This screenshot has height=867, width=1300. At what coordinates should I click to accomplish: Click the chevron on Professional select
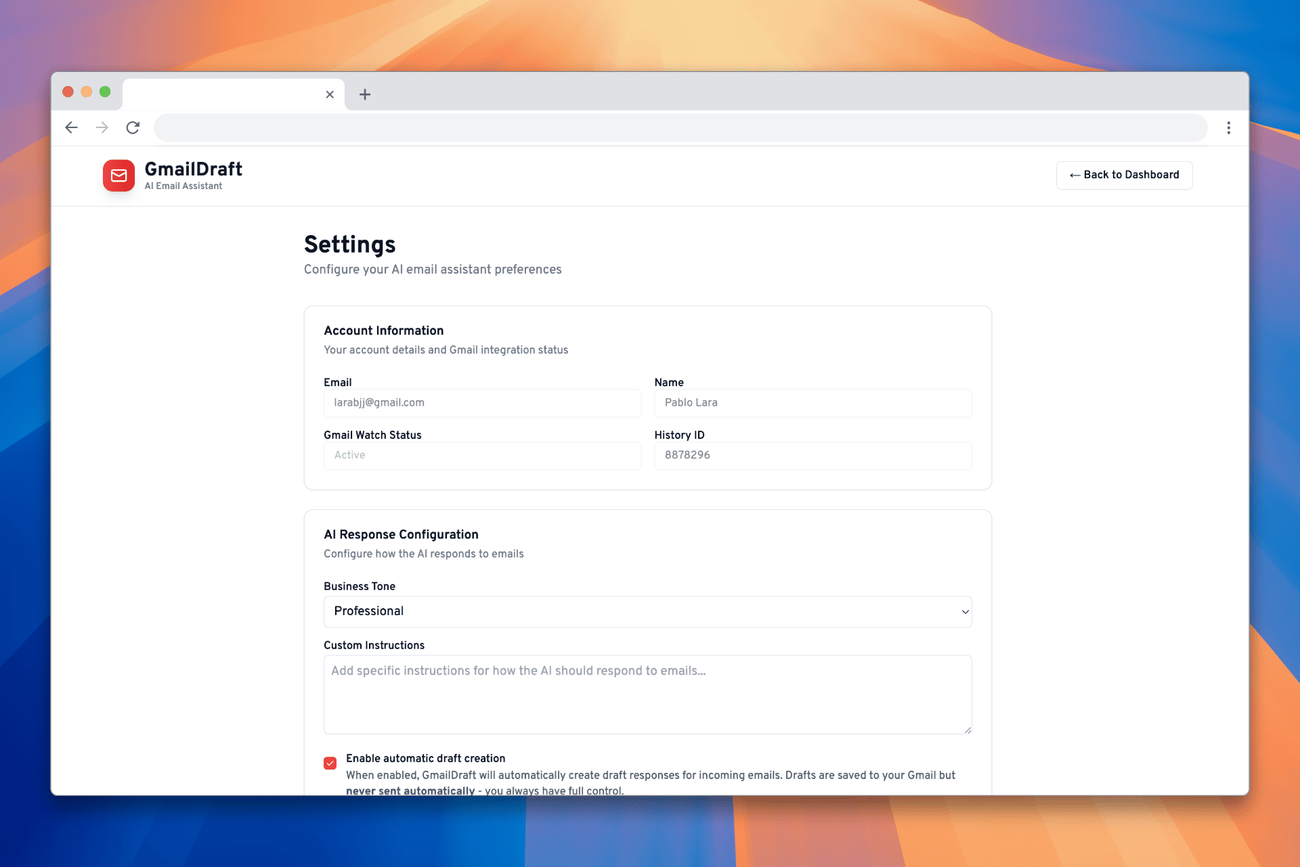(965, 612)
